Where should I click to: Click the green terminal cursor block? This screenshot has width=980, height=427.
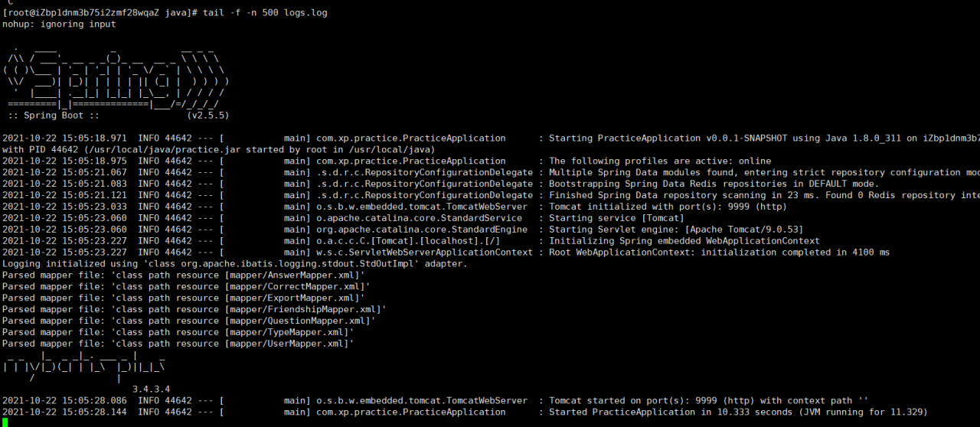5,422
